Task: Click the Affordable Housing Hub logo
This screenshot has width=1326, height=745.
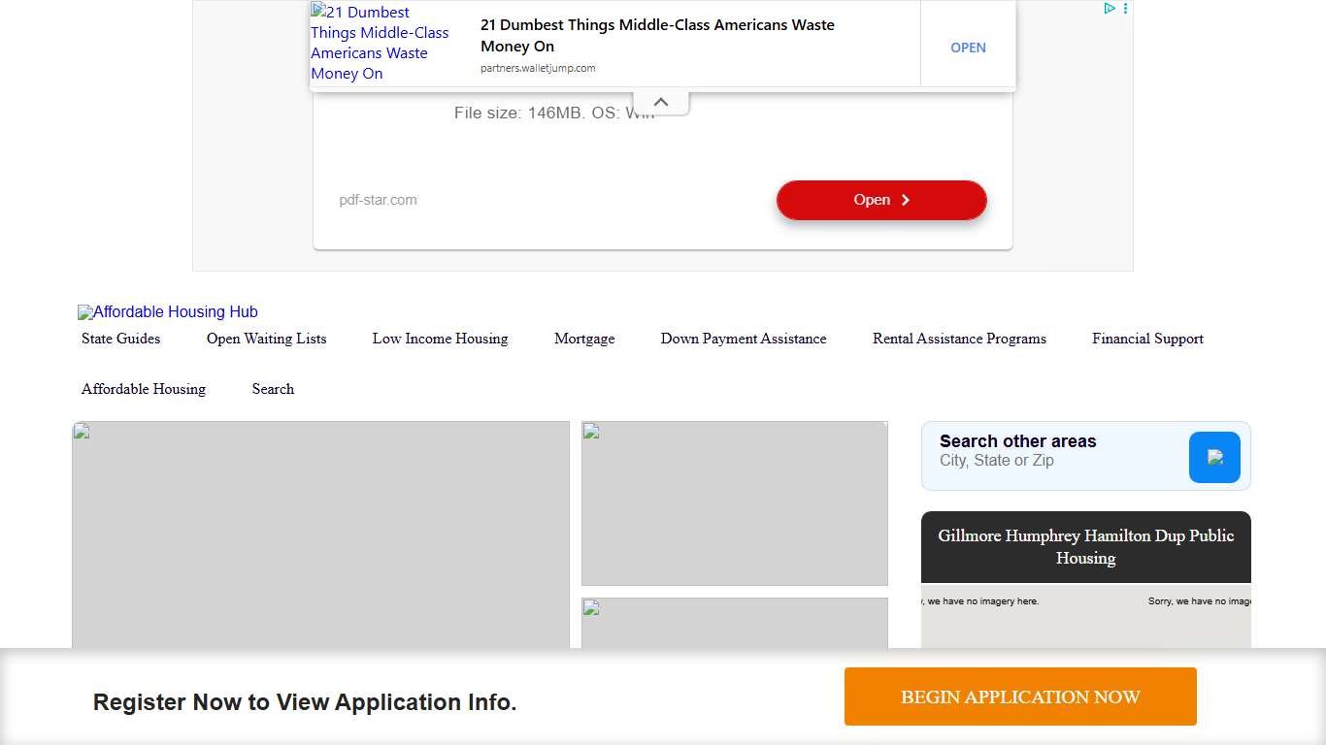Action: point(168,312)
